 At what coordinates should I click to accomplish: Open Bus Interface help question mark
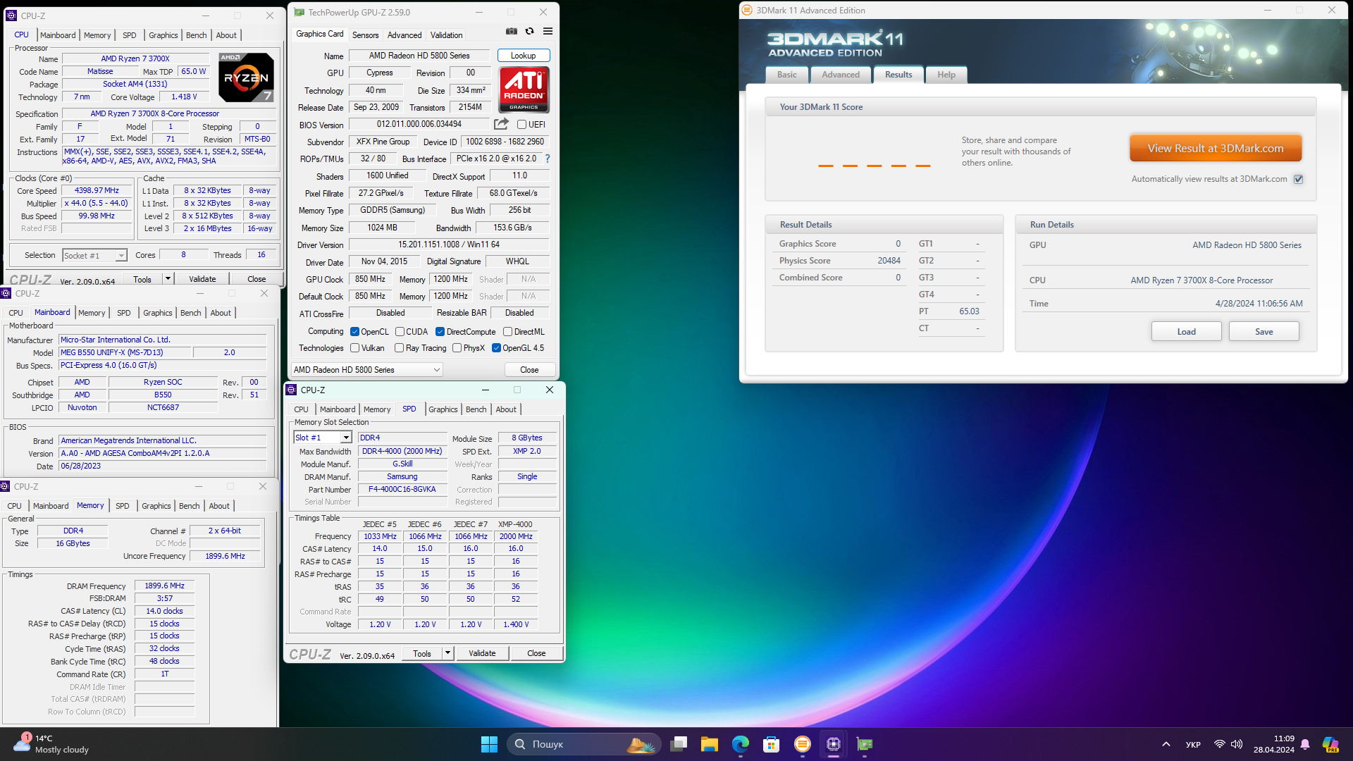coord(548,159)
